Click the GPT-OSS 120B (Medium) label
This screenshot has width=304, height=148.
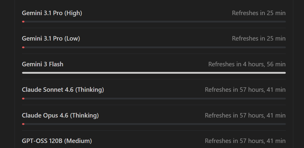57,141
